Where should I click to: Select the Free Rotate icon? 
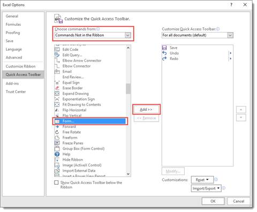[x=57, y=132]
